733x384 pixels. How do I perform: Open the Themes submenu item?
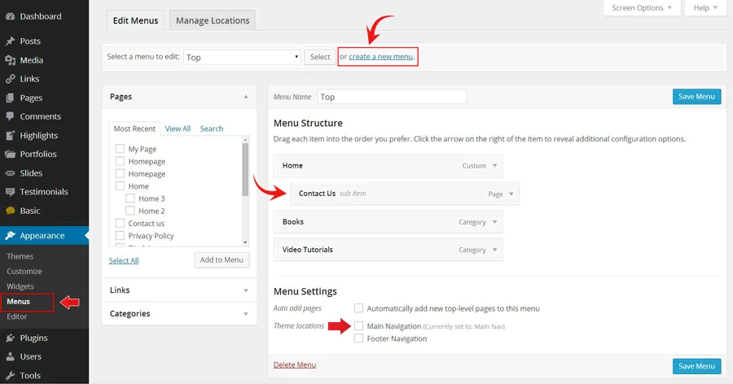pyautogui.click(x=20, y=256)
